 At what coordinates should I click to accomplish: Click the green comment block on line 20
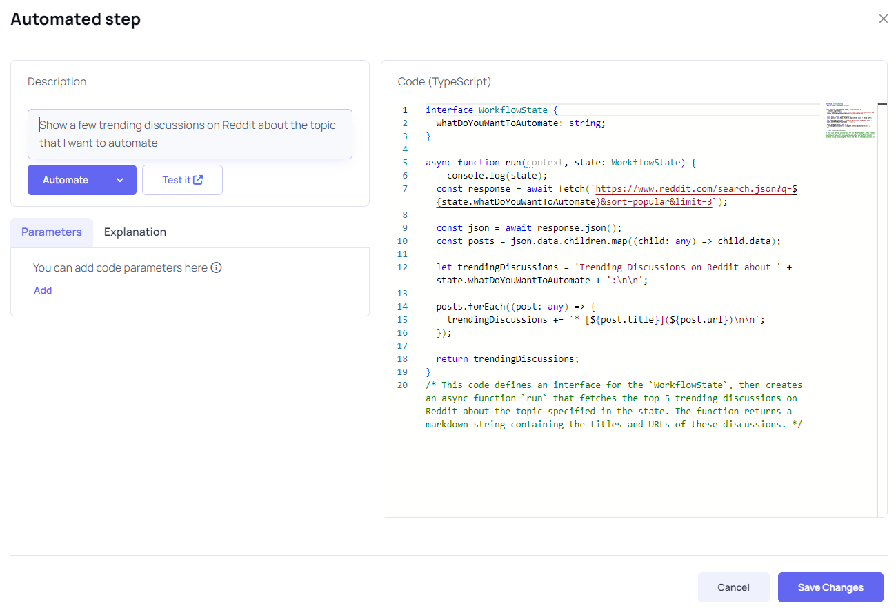pyautogui.click(x=614, y=405)
